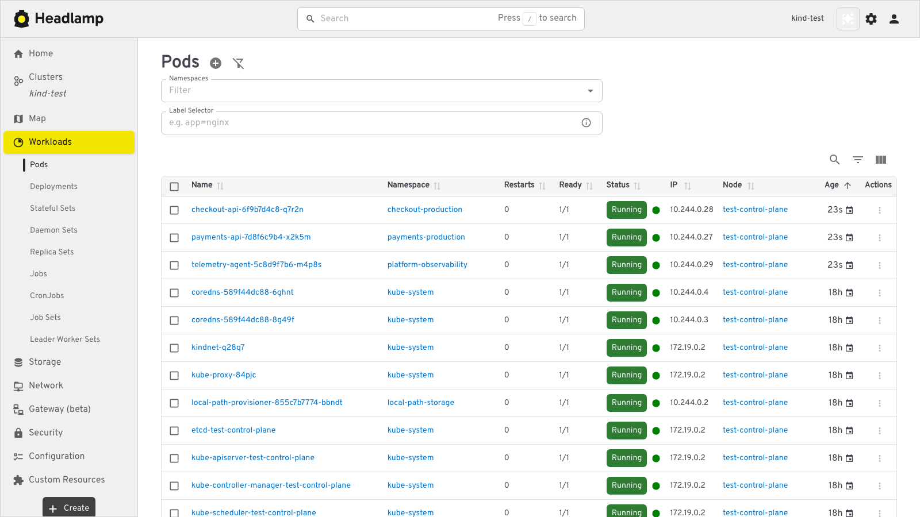
Task: Go to Home in the sidebar
Action: coord(69,53)
